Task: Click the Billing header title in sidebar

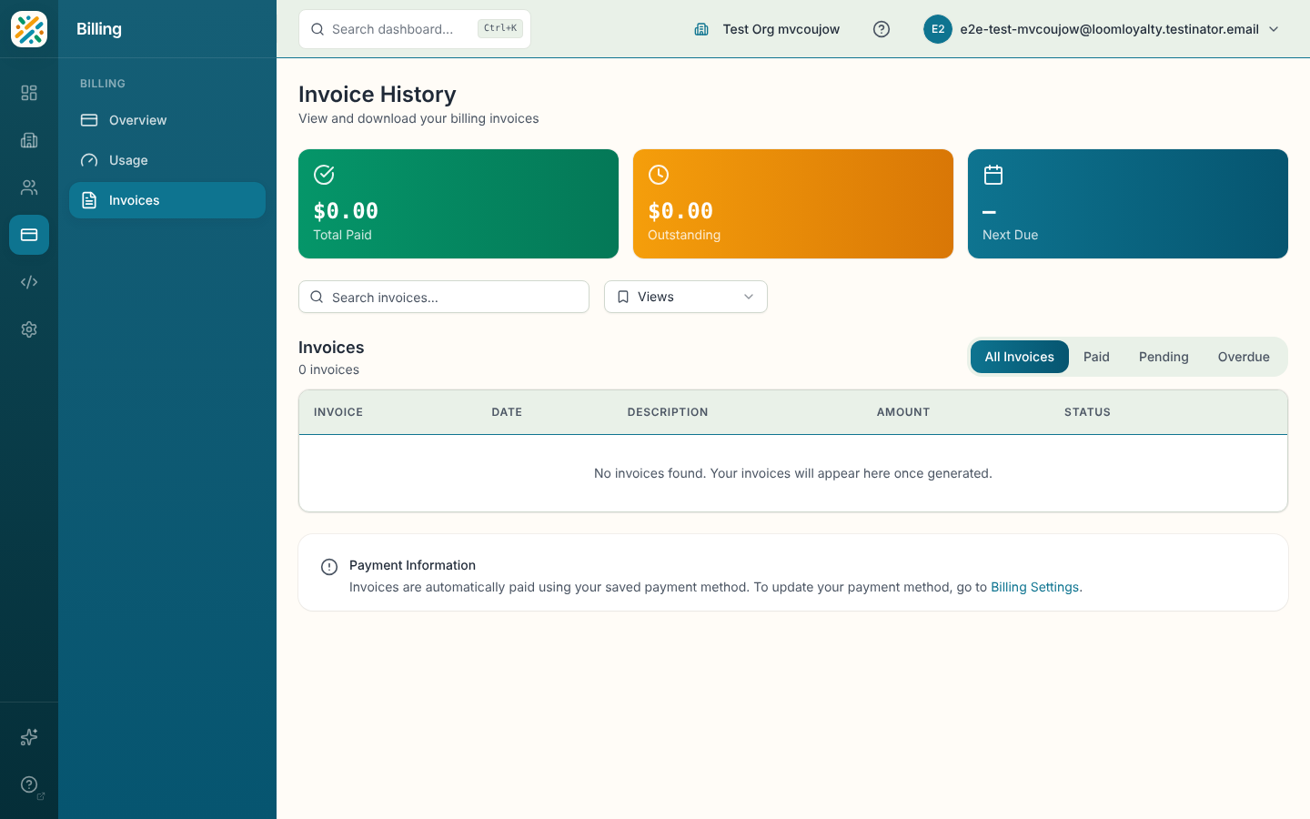Action: point(99,29)
